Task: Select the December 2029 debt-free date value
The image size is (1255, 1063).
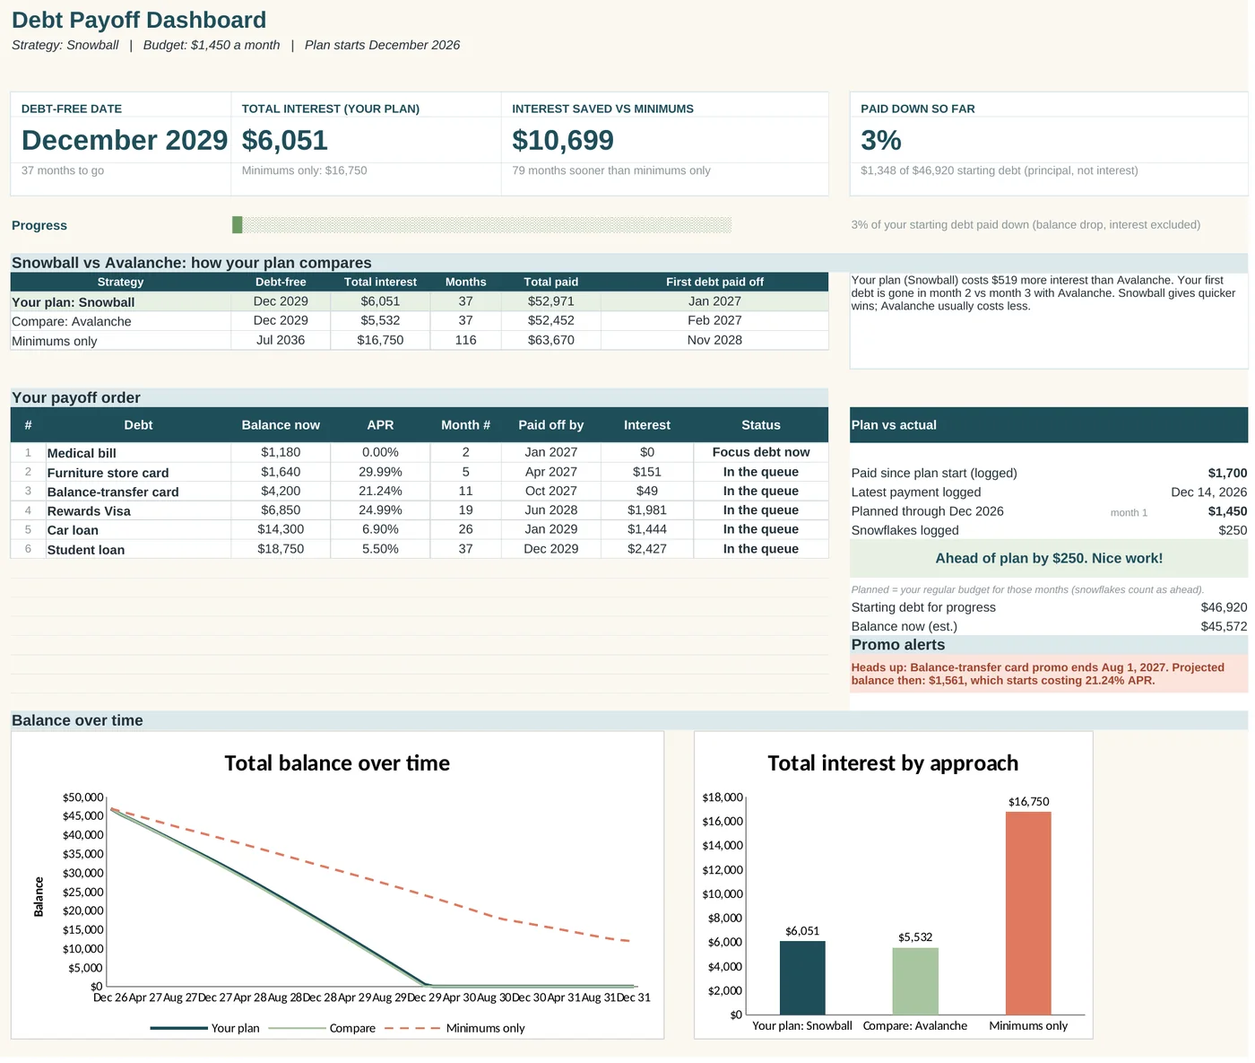Action: (x=125, y=140)
